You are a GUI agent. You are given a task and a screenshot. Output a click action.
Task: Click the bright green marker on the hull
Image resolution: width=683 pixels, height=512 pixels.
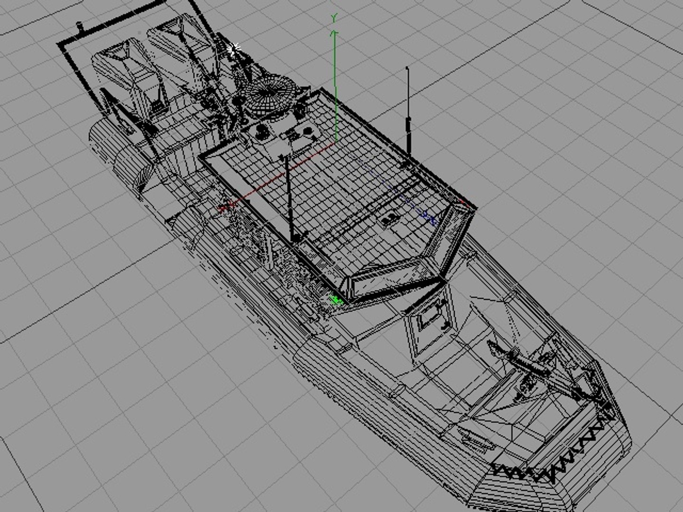coord(337,300)
